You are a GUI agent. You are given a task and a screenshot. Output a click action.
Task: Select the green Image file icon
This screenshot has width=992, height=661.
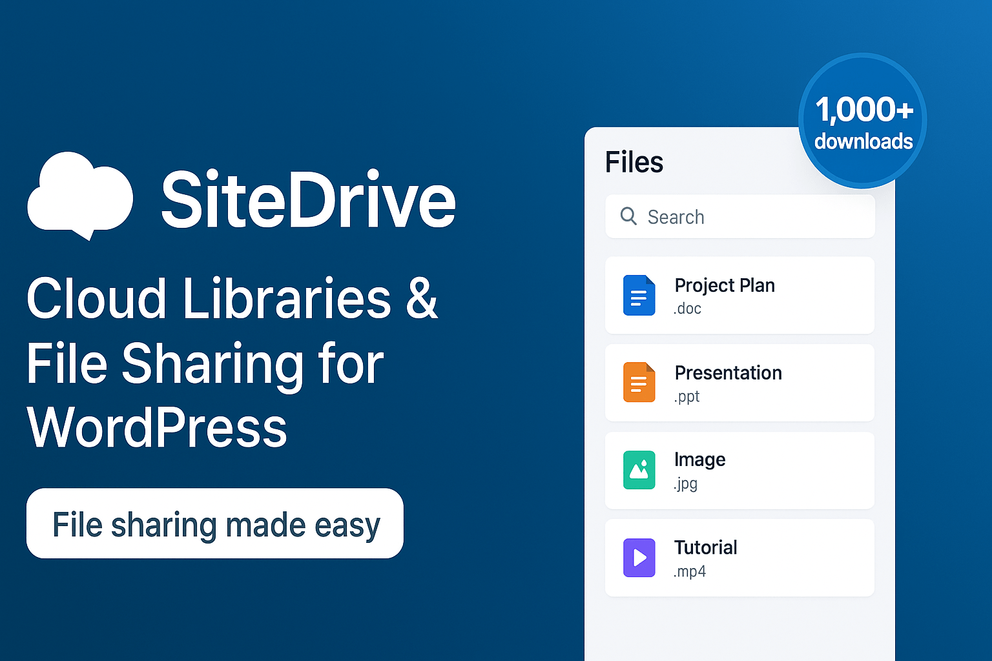pyautogui.click(x=638, y=470)
